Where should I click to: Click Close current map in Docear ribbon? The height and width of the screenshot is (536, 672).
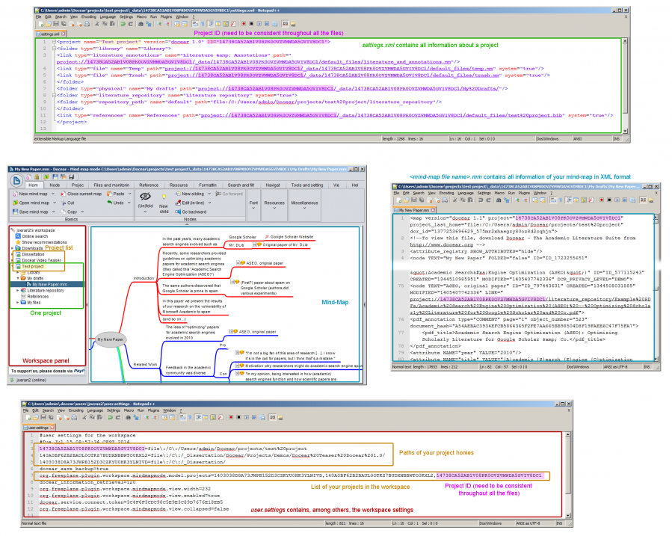tap(81, 194)
